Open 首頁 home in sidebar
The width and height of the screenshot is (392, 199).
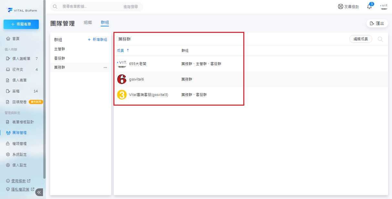tap(16, 39)
